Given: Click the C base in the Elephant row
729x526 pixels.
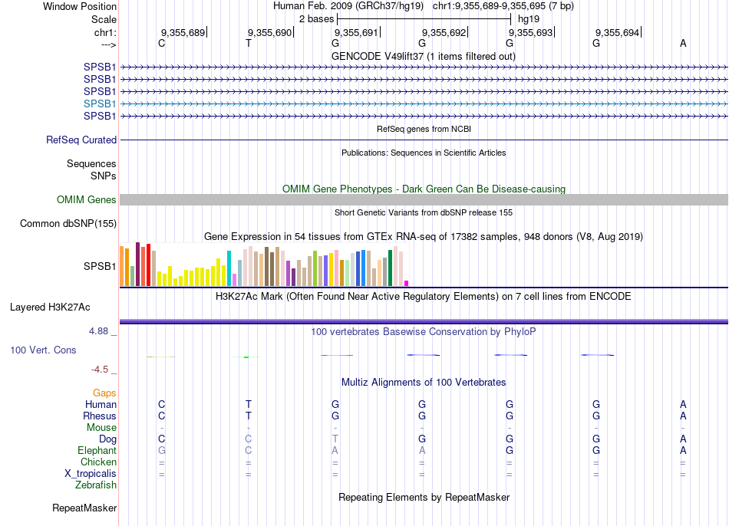Looking at the screenshot, I should (x=249, y=450).
